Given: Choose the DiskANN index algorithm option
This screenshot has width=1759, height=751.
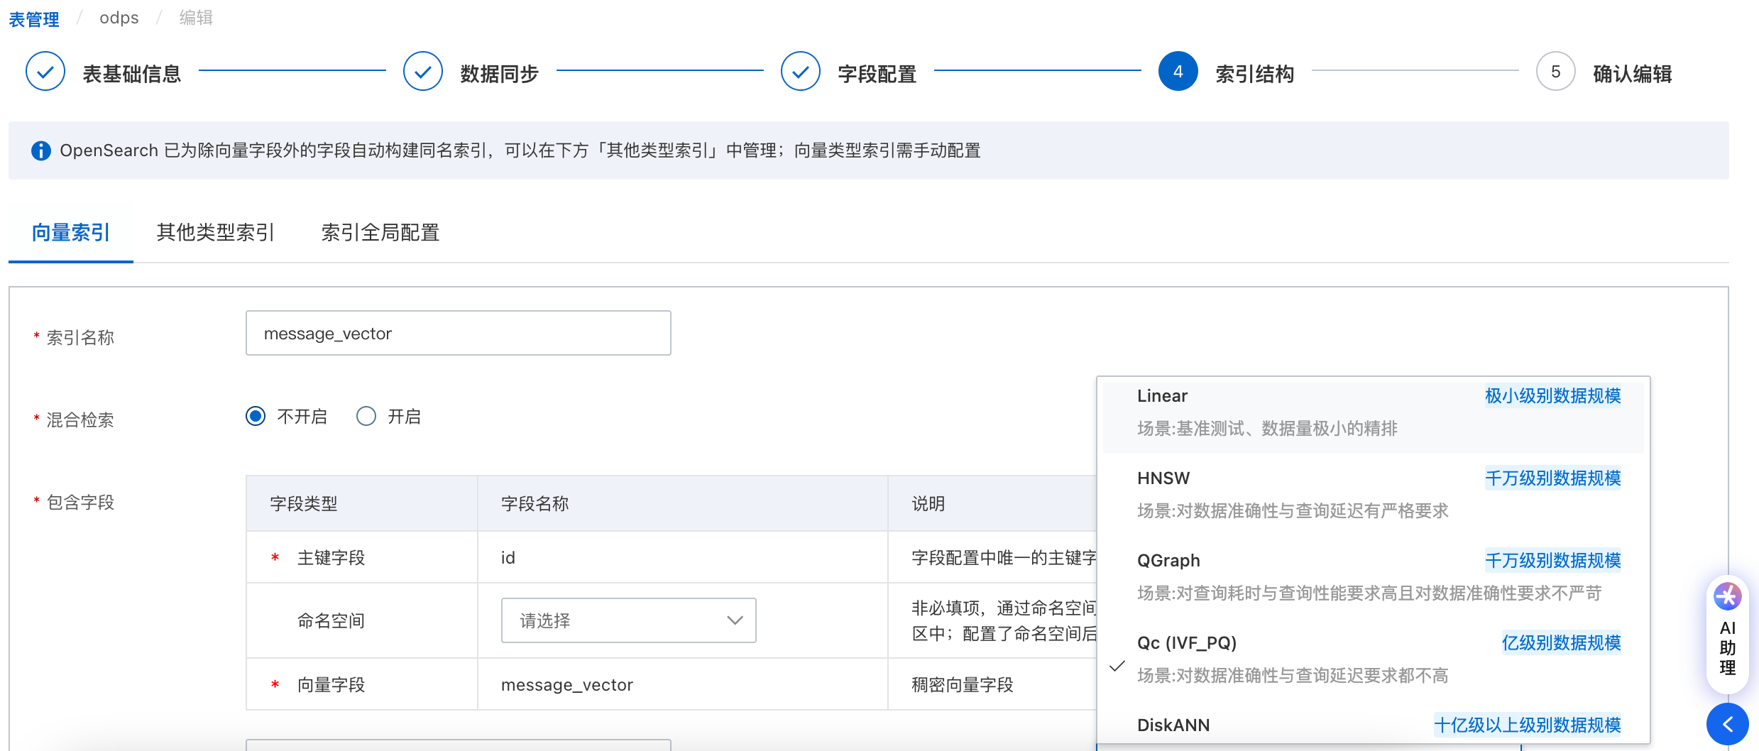Looking at the screenshot, I should [1374, 725].
